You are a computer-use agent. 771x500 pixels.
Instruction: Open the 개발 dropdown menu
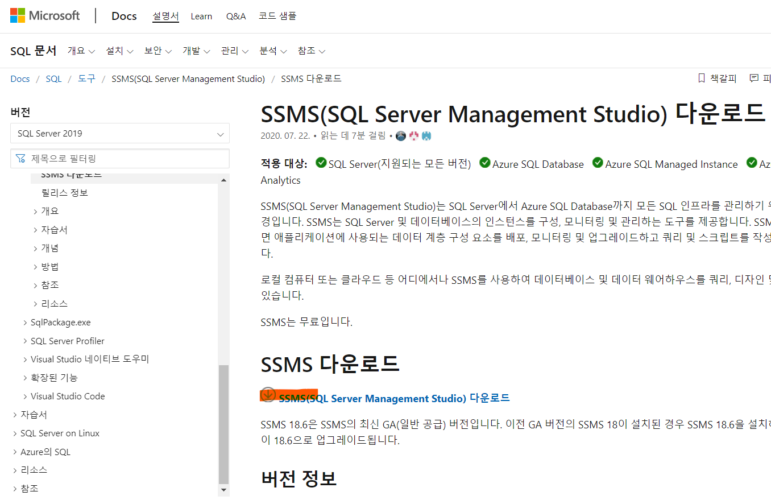click(x=196, y=51)
